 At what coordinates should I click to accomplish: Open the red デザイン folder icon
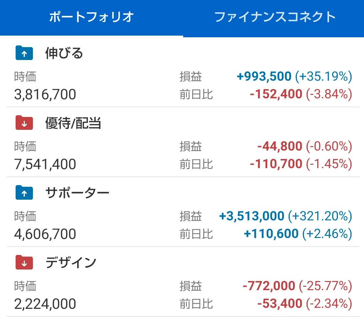pyautogui.click(x=24, y=262)
